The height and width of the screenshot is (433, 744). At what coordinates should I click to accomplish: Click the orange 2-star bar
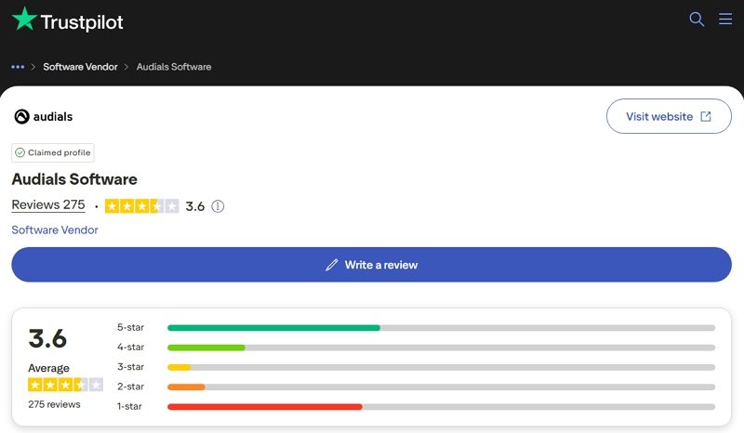186,387
